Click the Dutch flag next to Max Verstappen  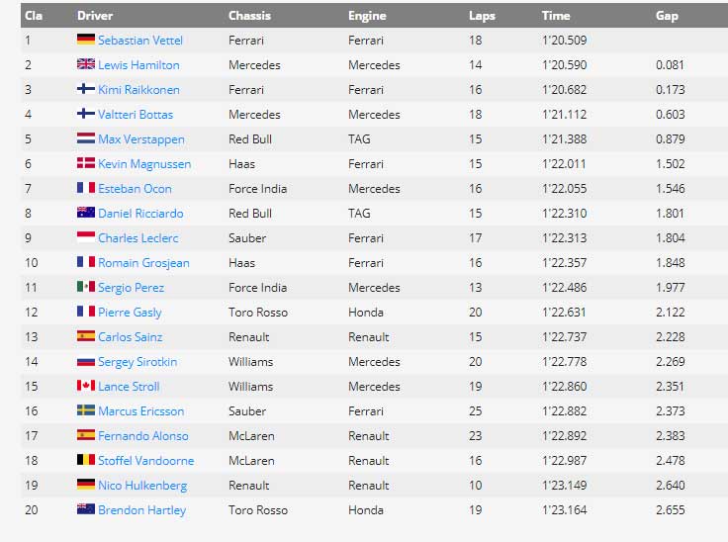86,138
